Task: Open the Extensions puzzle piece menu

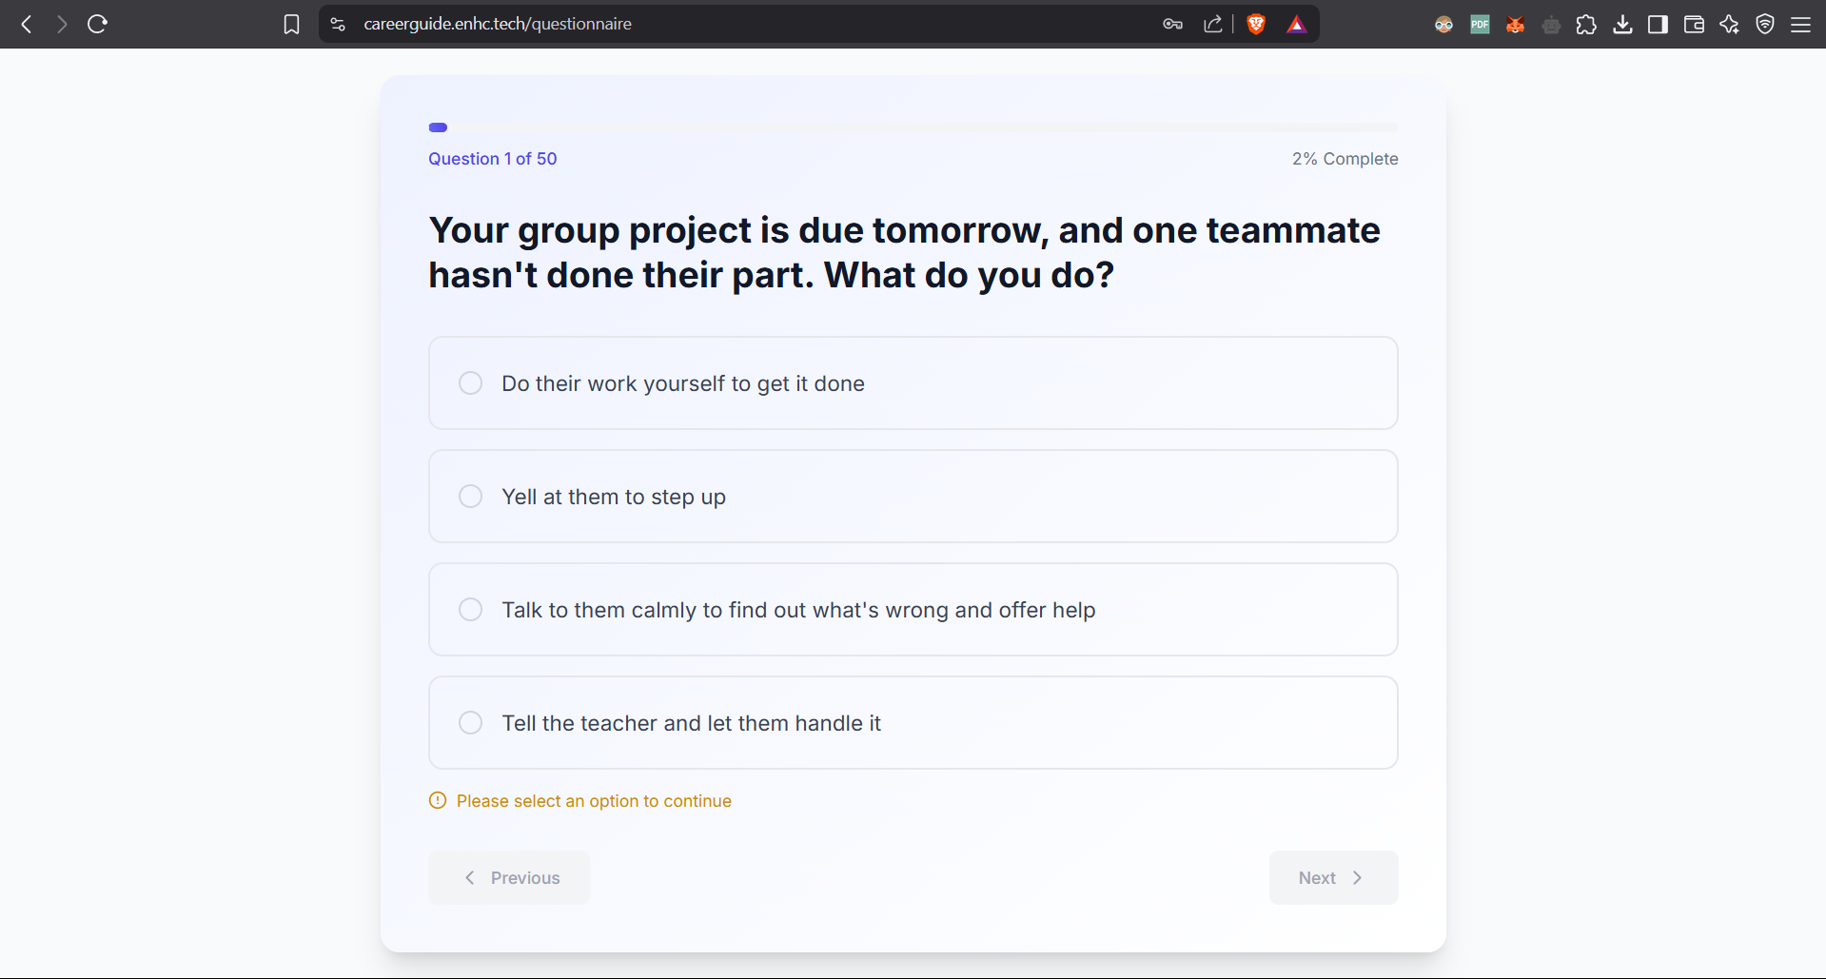Action: tap(1586, 25)
